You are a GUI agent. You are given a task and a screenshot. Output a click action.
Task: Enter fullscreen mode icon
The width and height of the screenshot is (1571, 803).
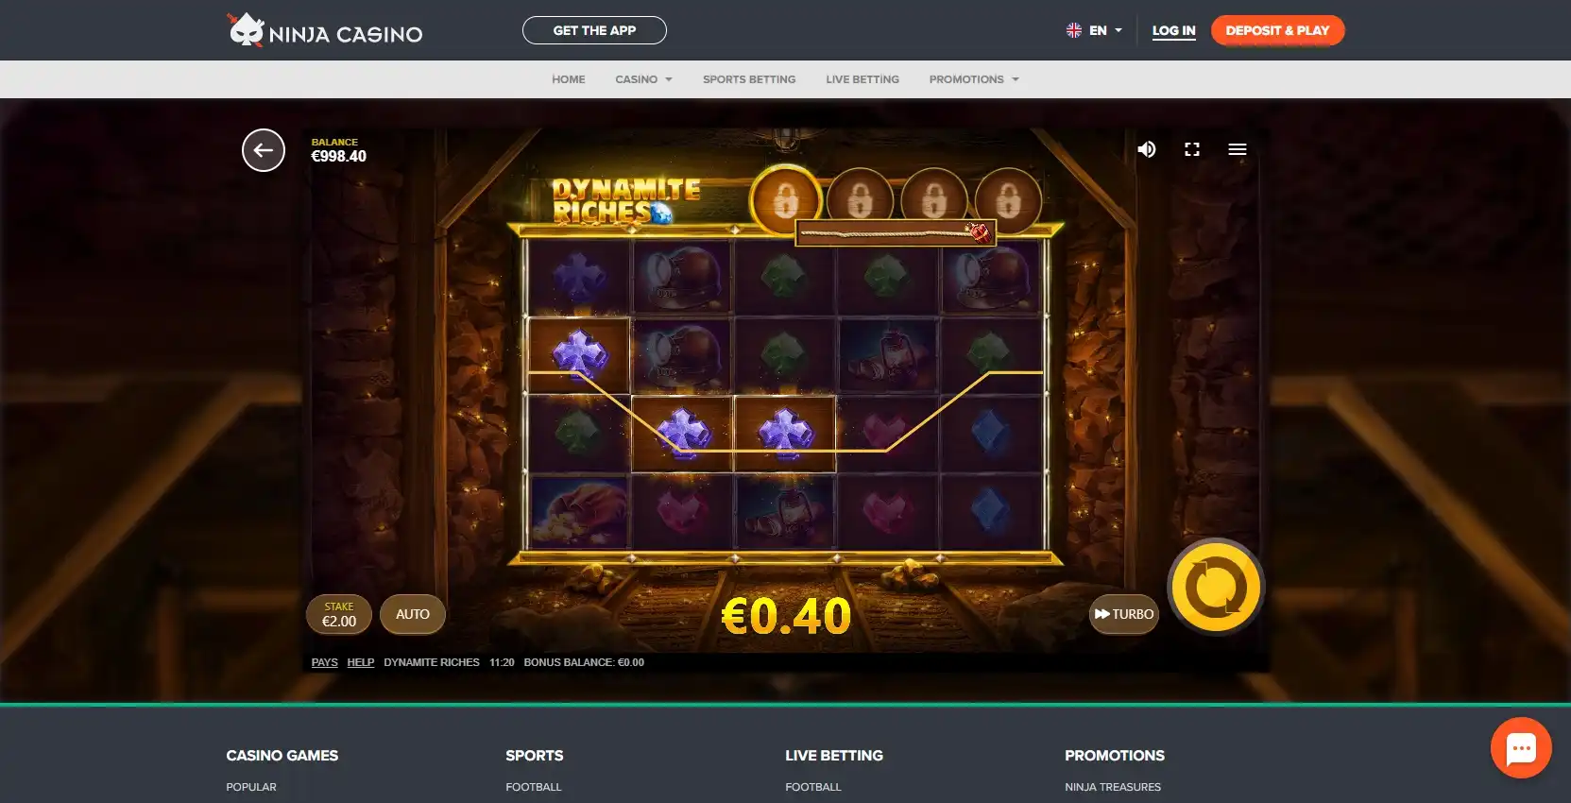coord(1192,149)
